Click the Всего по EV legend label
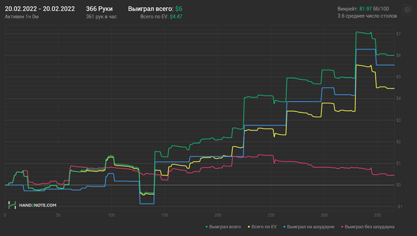The image size is (417, 236). click(264, 227)
